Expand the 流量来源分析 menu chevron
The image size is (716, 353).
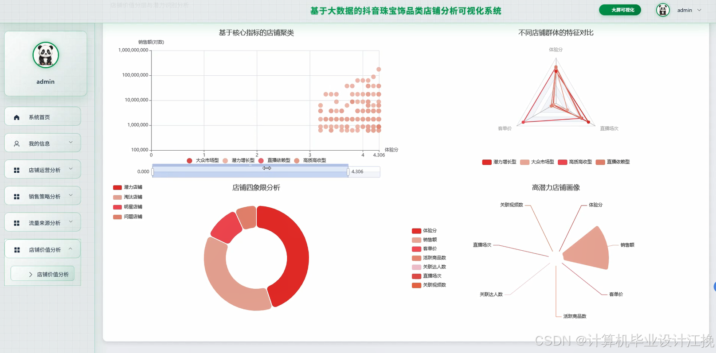71,222
